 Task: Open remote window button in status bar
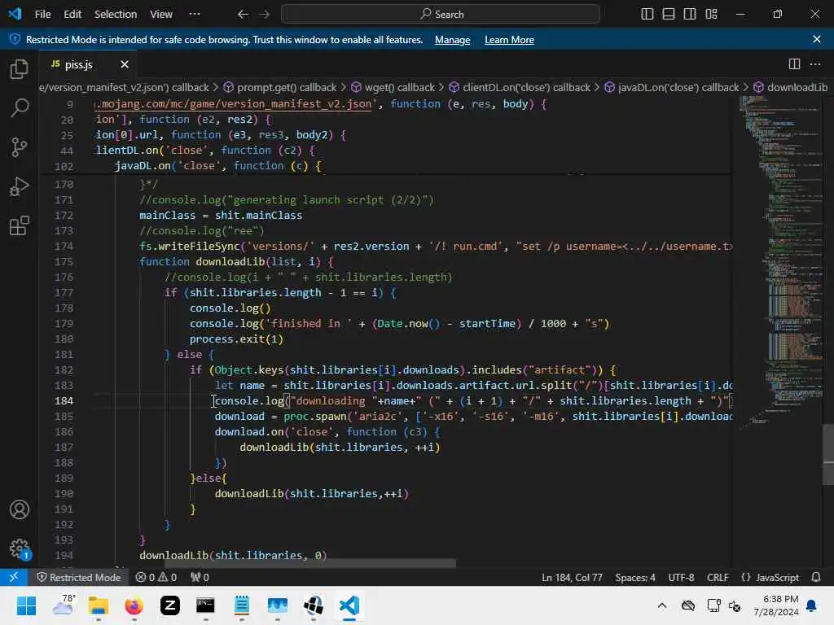pyautogui.click(x=14, y=577)
